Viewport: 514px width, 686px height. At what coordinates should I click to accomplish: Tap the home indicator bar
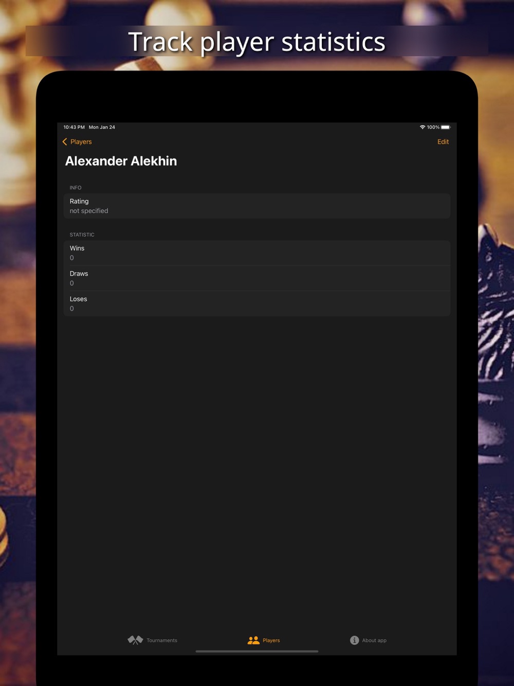257,651
